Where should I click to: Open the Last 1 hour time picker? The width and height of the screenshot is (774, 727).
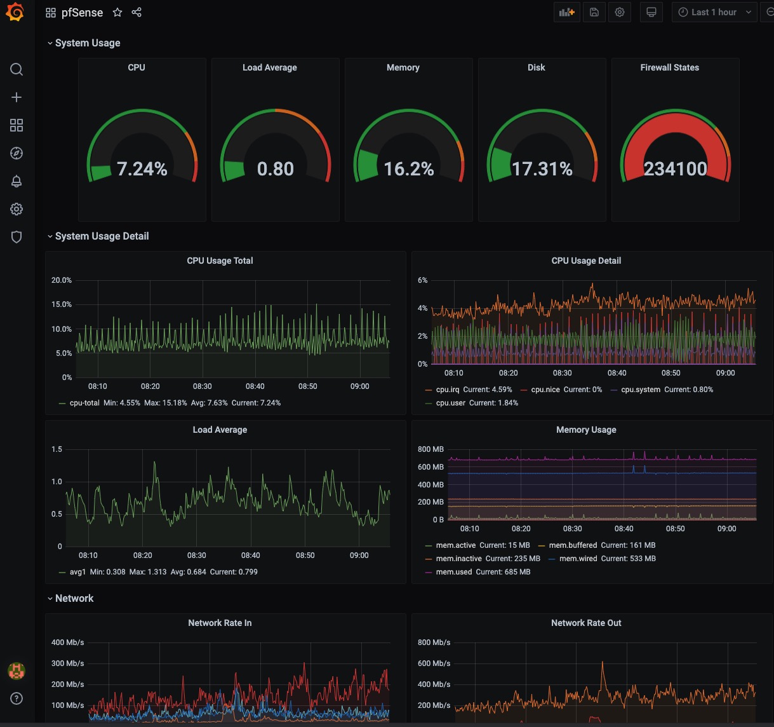pos(714,12)
